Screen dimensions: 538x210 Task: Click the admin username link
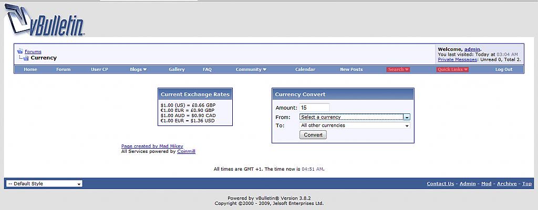[472, 49]
